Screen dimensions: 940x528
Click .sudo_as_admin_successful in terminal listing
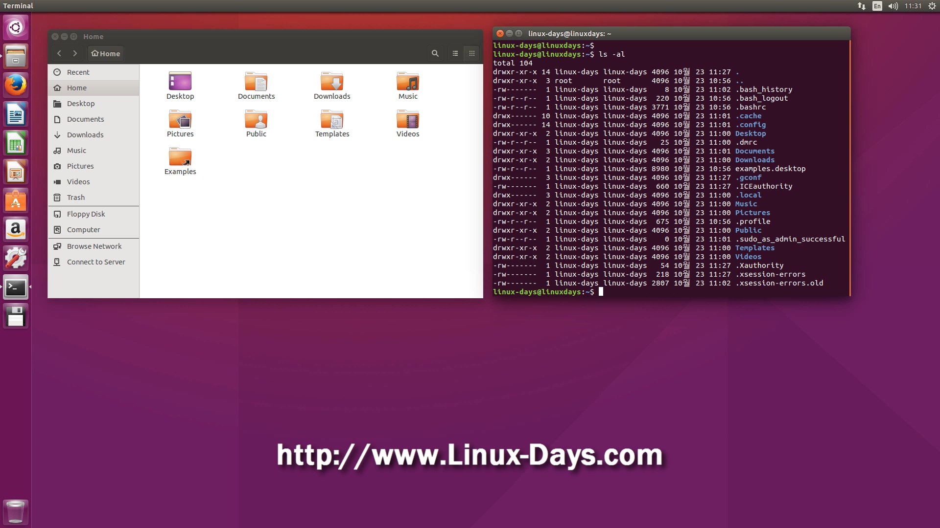click(790, 239)
